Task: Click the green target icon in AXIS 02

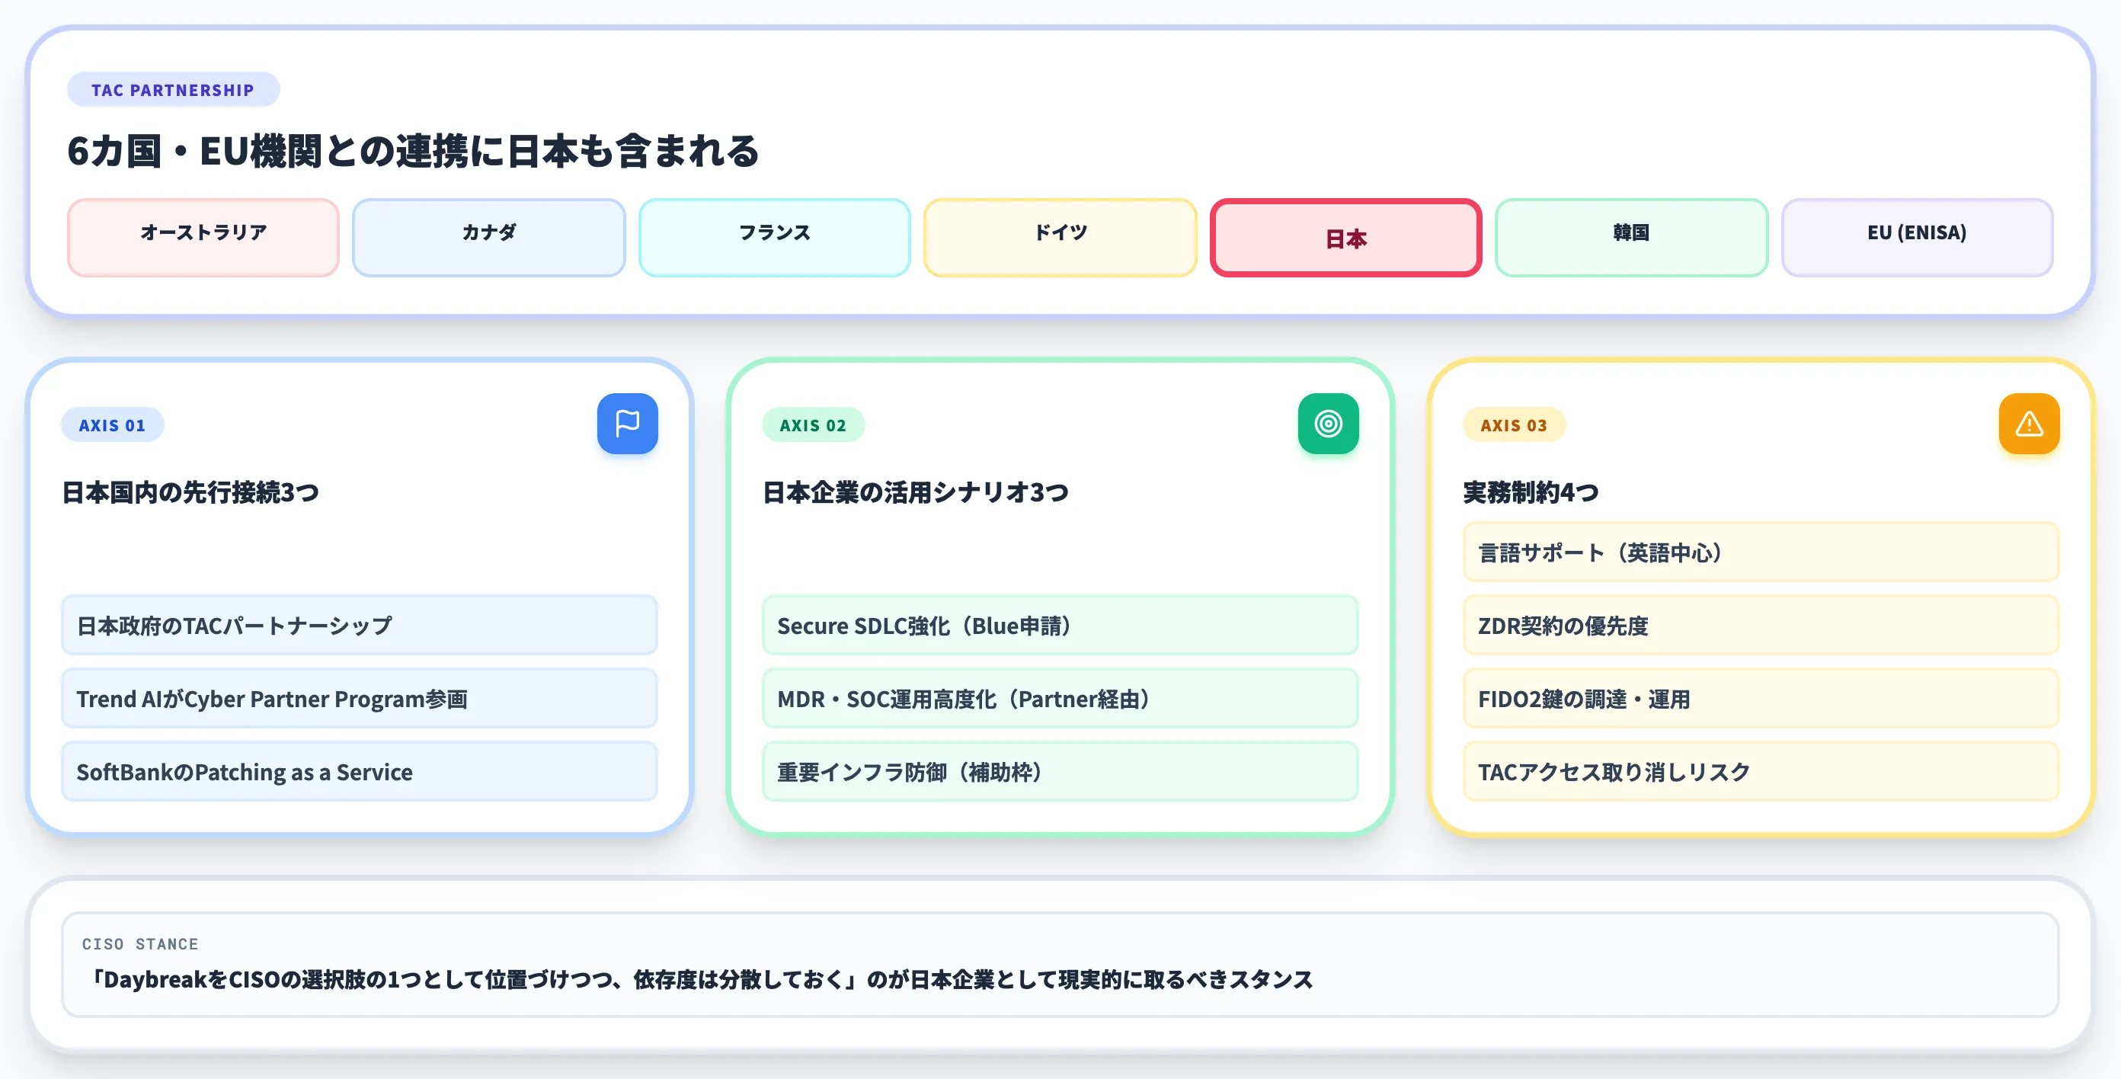Action: click(1328, 424)
